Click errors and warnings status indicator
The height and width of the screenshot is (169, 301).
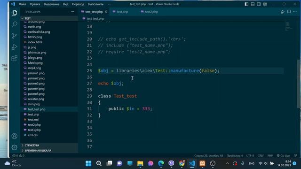(18, 155)
